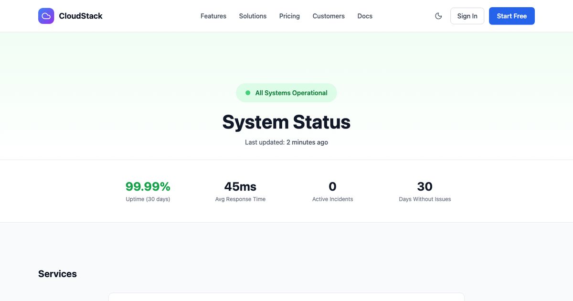Click the 30 days value
Viewport: 573px width, 301px height.
[x=425, y=186]
